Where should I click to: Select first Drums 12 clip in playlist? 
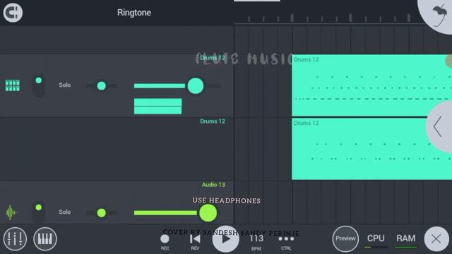pyautogui.click(x=372, y=85)
